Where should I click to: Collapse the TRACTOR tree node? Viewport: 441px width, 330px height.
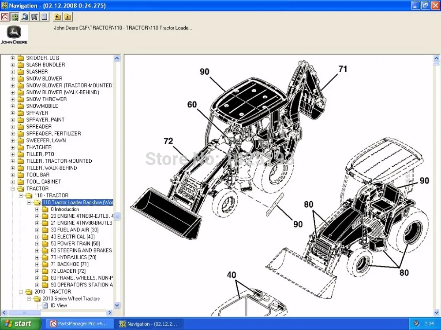12,189
